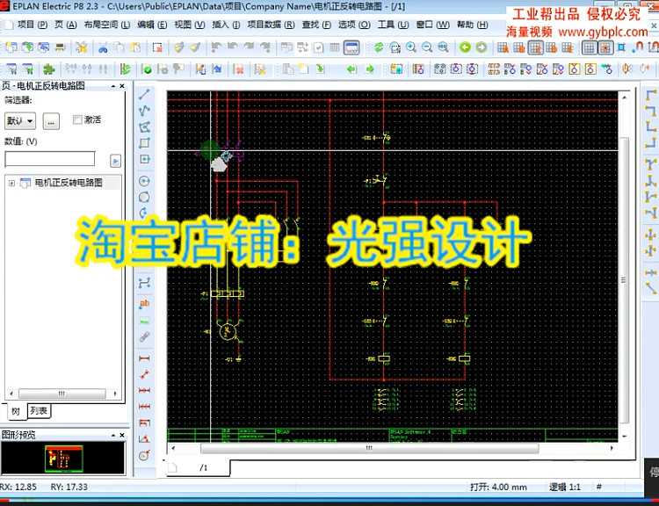
Task: Select the Circle through center tool
Action: pos(144,181)
